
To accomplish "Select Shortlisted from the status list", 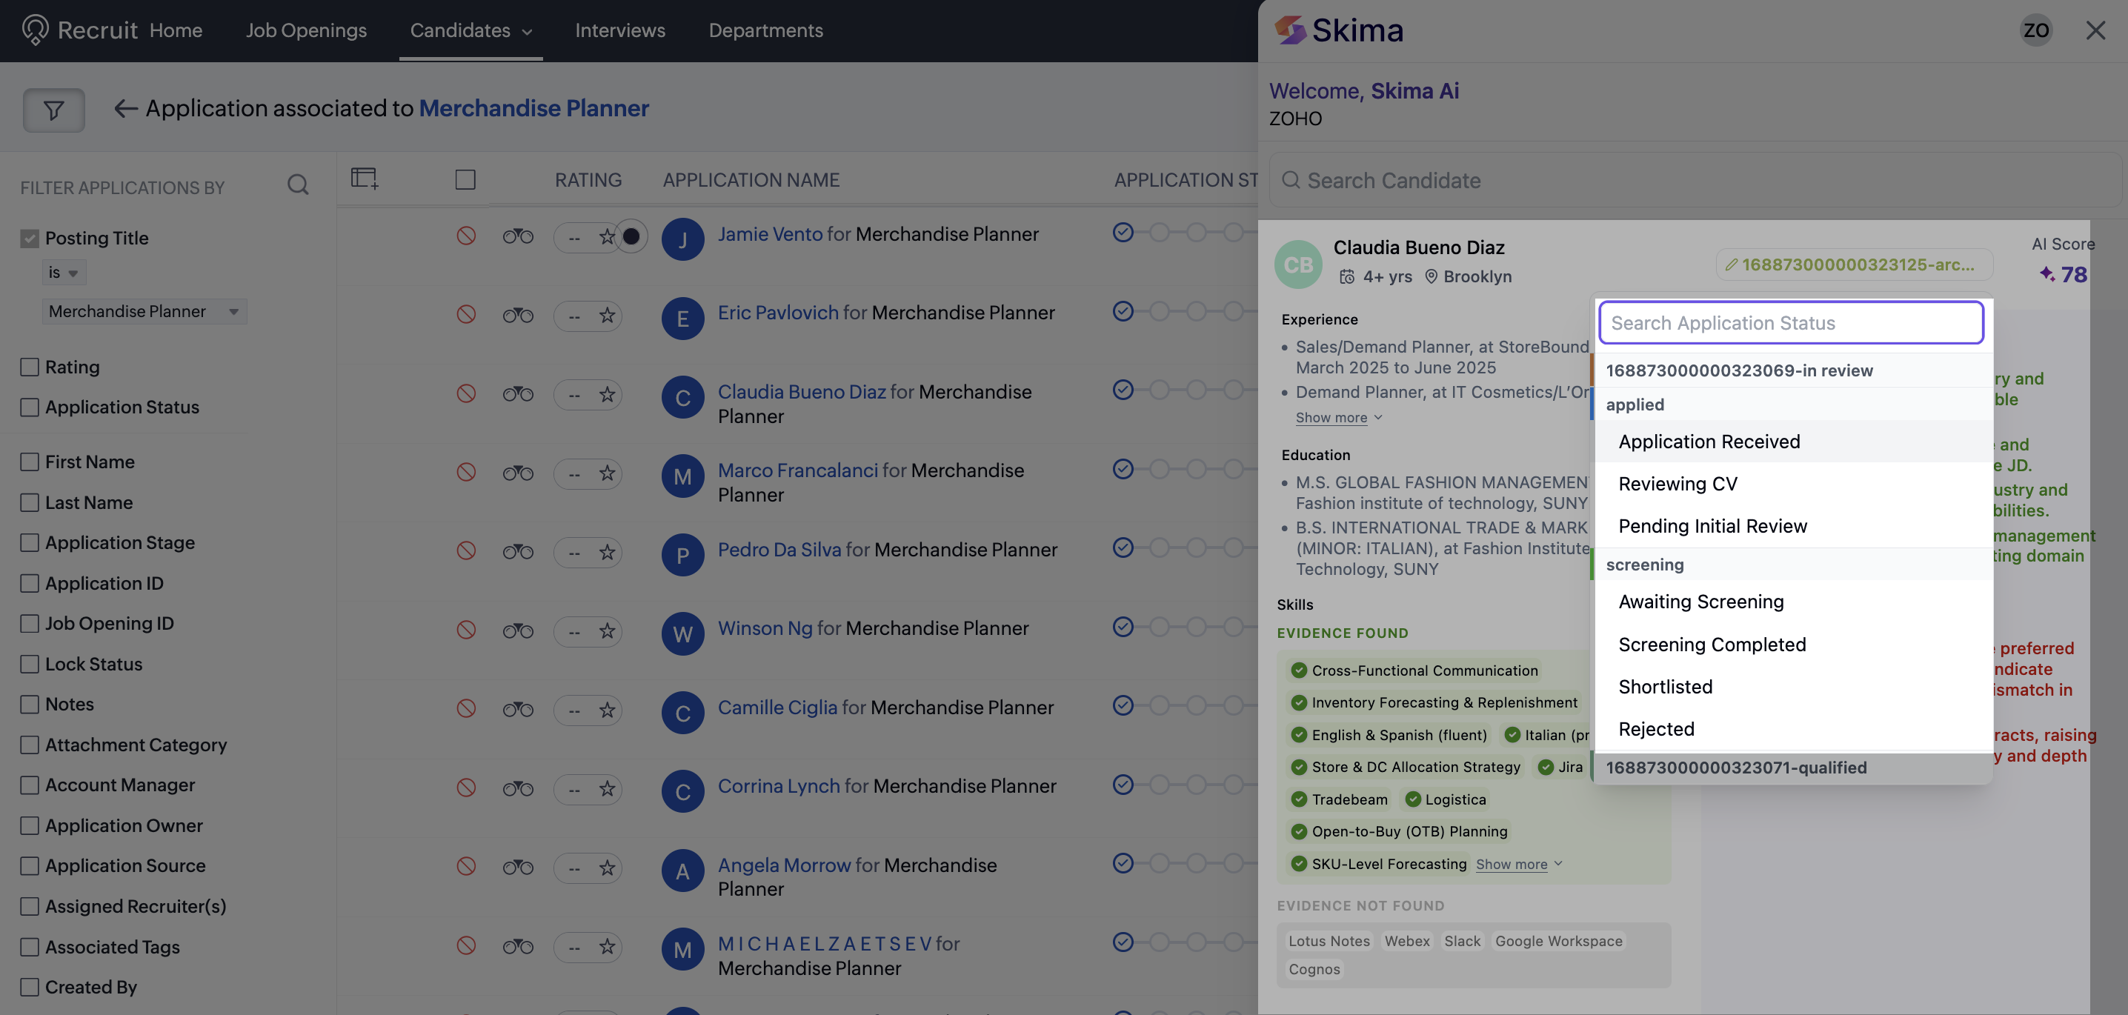I will 1665,686.
